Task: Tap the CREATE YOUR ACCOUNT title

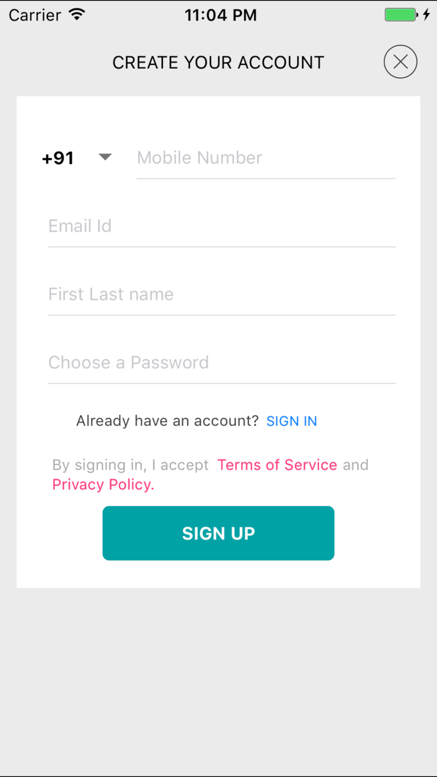Action: 218,62
